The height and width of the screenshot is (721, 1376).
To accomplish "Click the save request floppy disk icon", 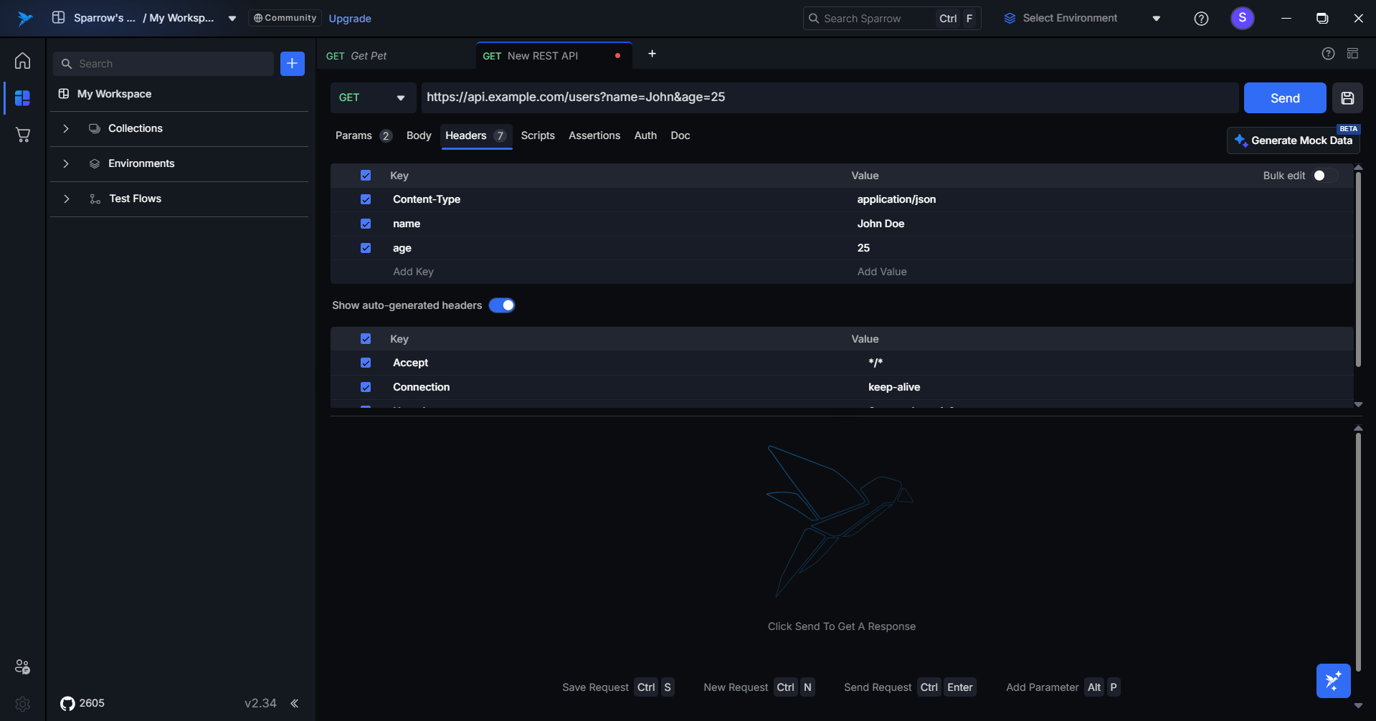I will pos(1347,98).
